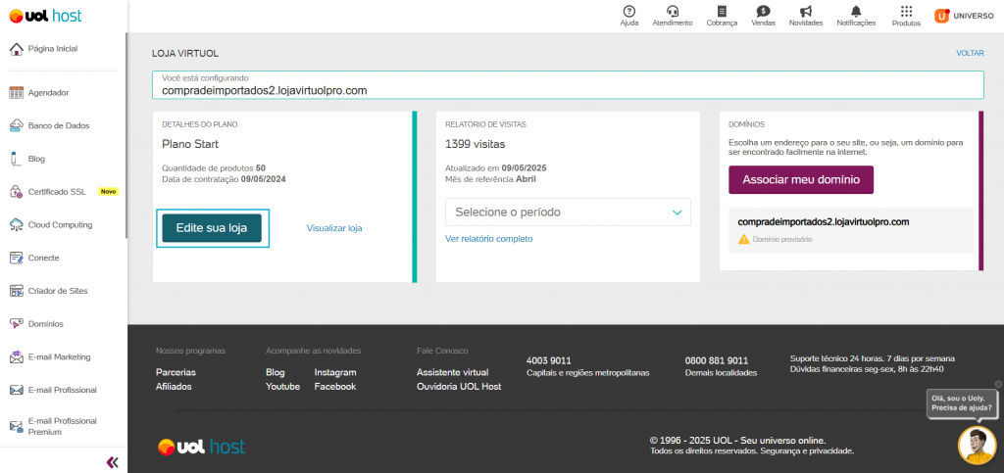Open the Afiliados footer link
The width and height of the screenshot is (1004, 473).
[x=174, y=387]
